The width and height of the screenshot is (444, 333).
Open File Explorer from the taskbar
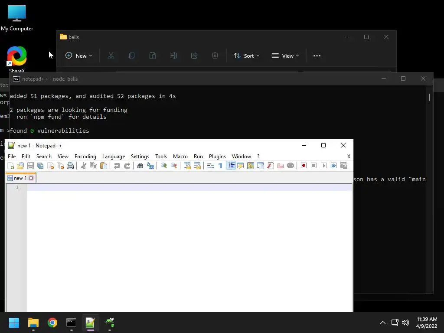33,323
